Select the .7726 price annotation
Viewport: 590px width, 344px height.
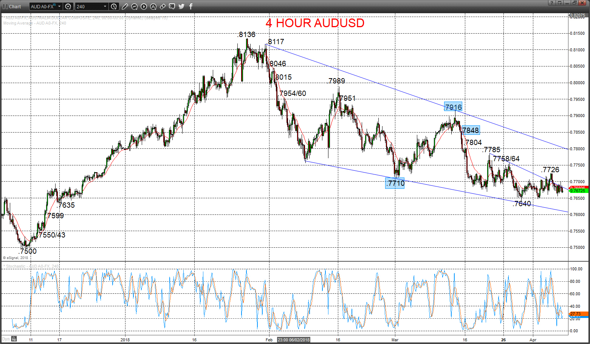coord(550,170)
